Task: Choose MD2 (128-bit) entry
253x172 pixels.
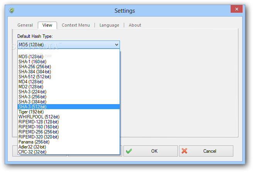Action: tap(69, 87)
